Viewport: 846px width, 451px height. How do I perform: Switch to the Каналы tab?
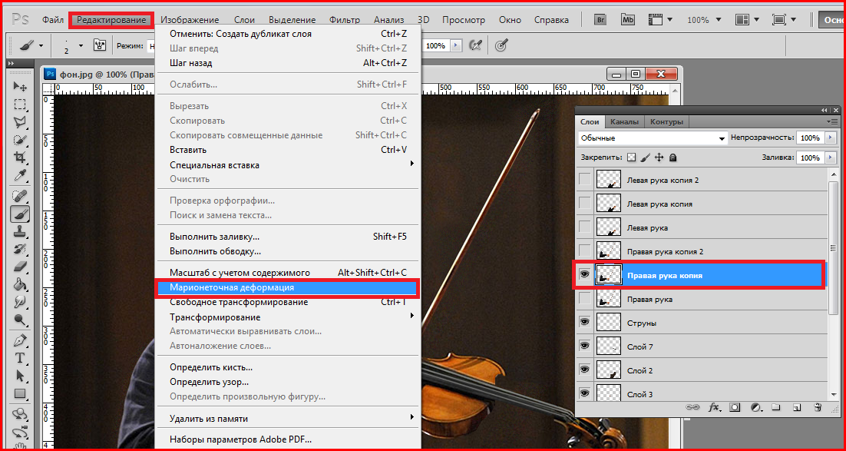pos(625,121)
